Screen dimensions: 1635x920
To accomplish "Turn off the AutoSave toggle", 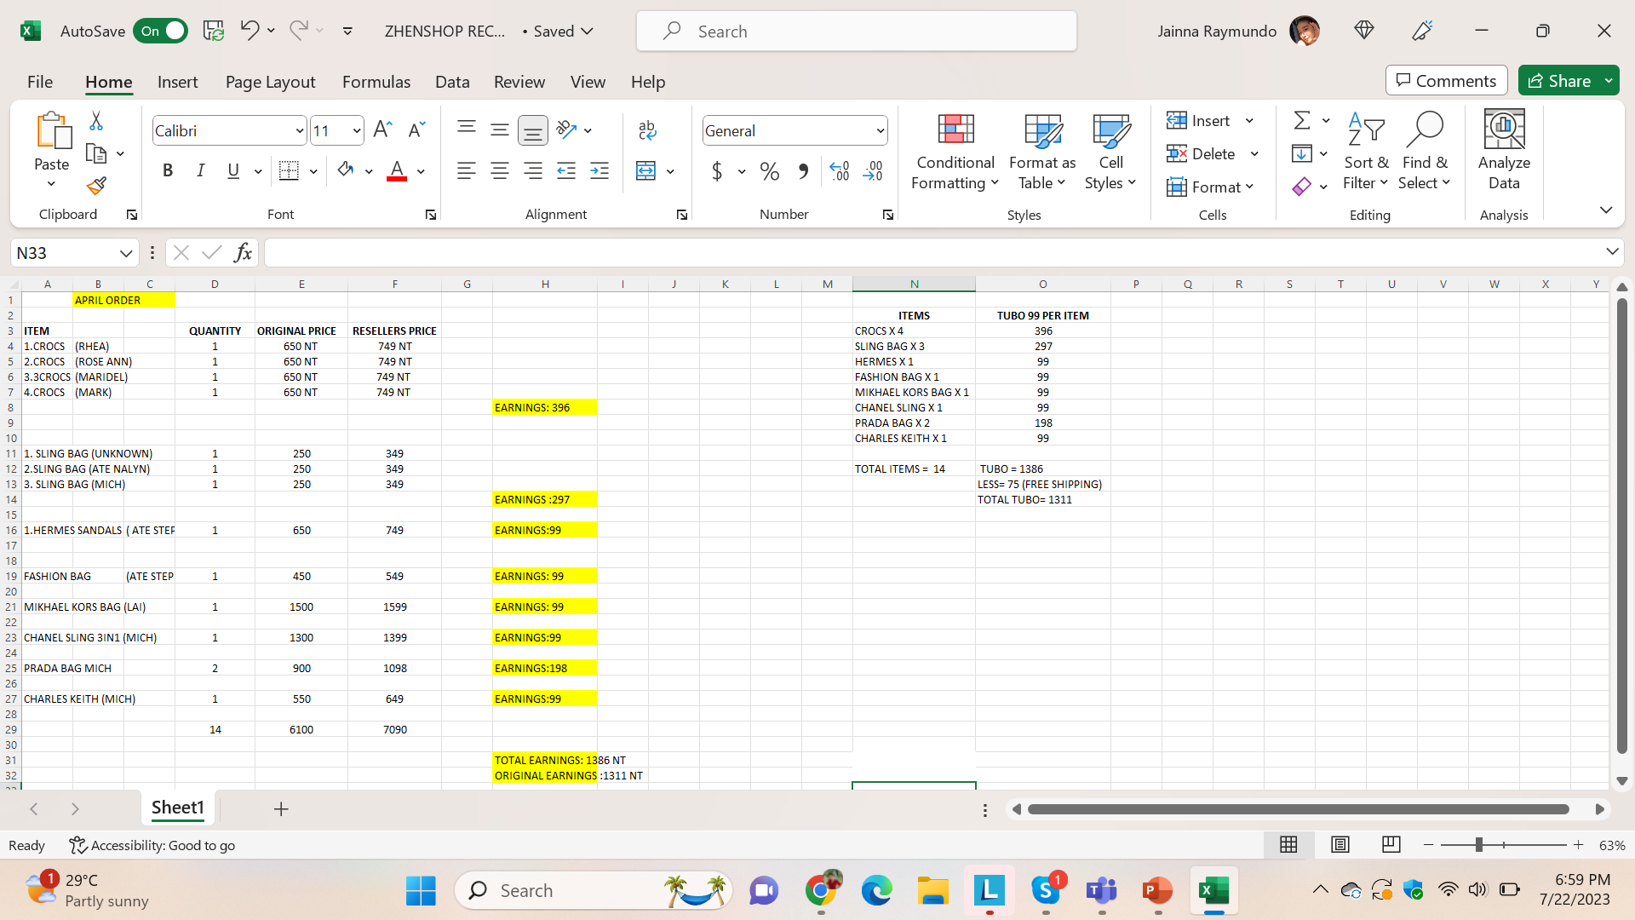I will click(161, 31).
